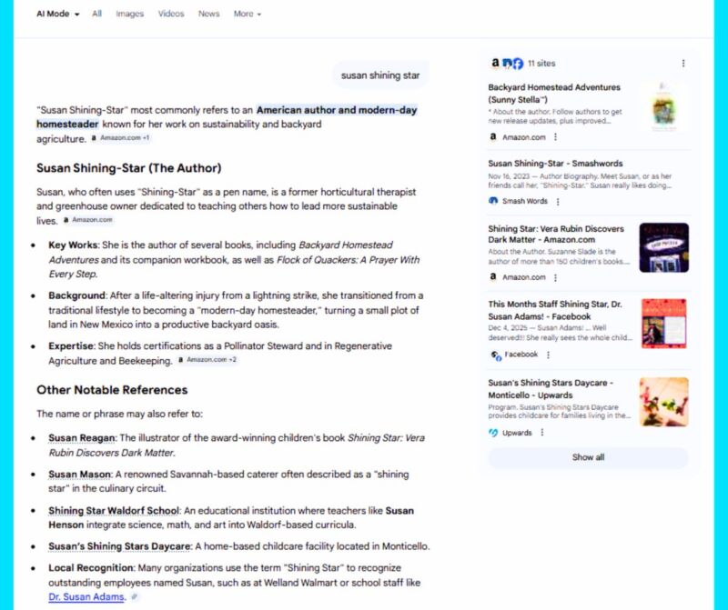Viewport: 728px width, 610px height.
Task: Open the three-dot menu next to Facebook source
Action: 548,355
